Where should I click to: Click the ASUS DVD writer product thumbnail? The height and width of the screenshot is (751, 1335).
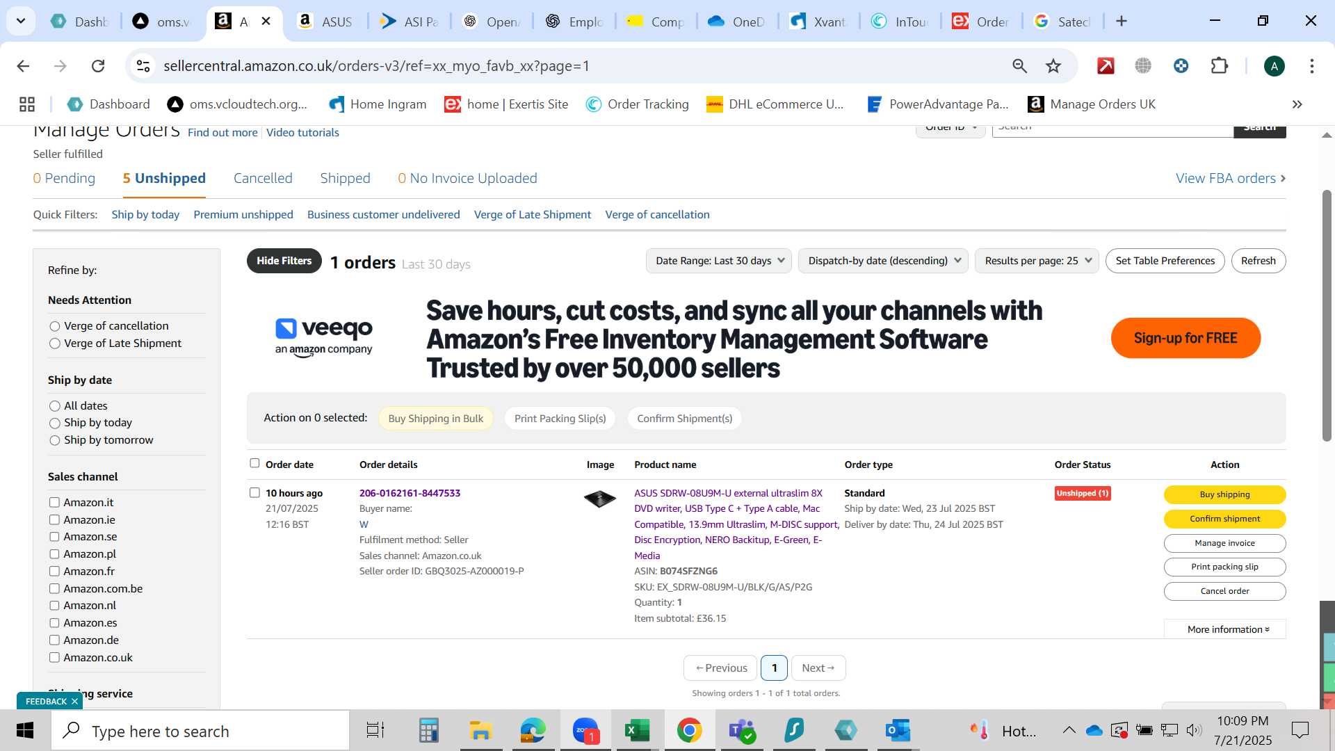[599, 499]
